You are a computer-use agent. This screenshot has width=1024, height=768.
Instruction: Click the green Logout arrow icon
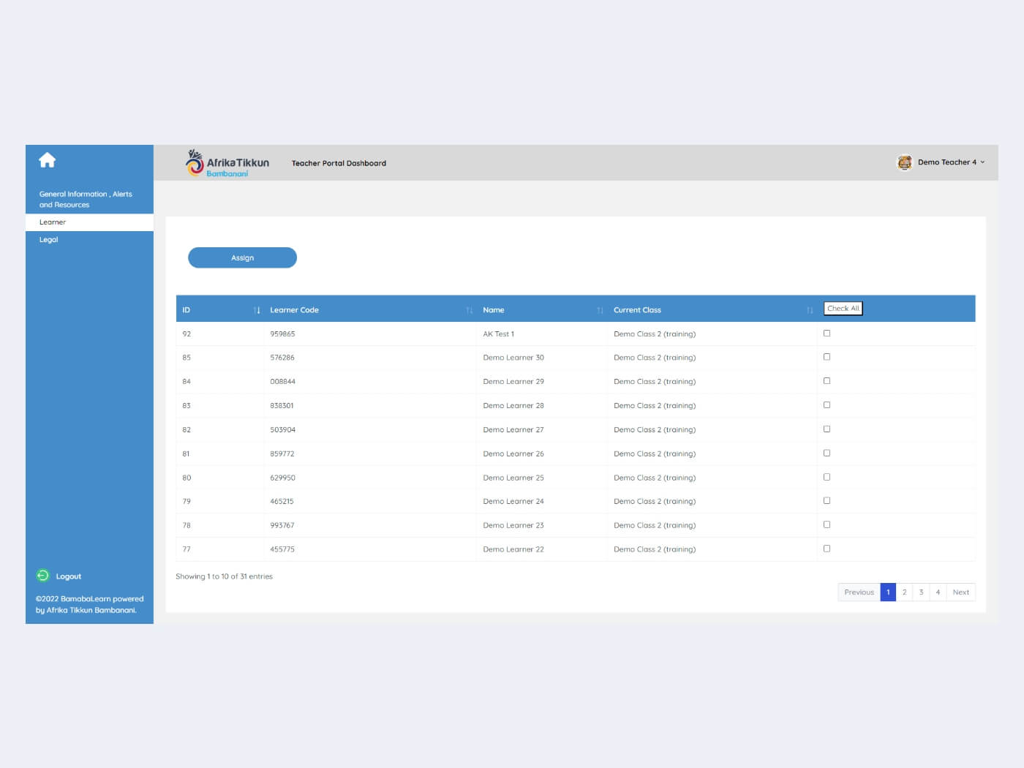tap(42, 576)
